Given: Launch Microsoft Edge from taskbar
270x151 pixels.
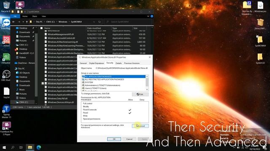Looking at the screenshot, I should tap(39, 147).
